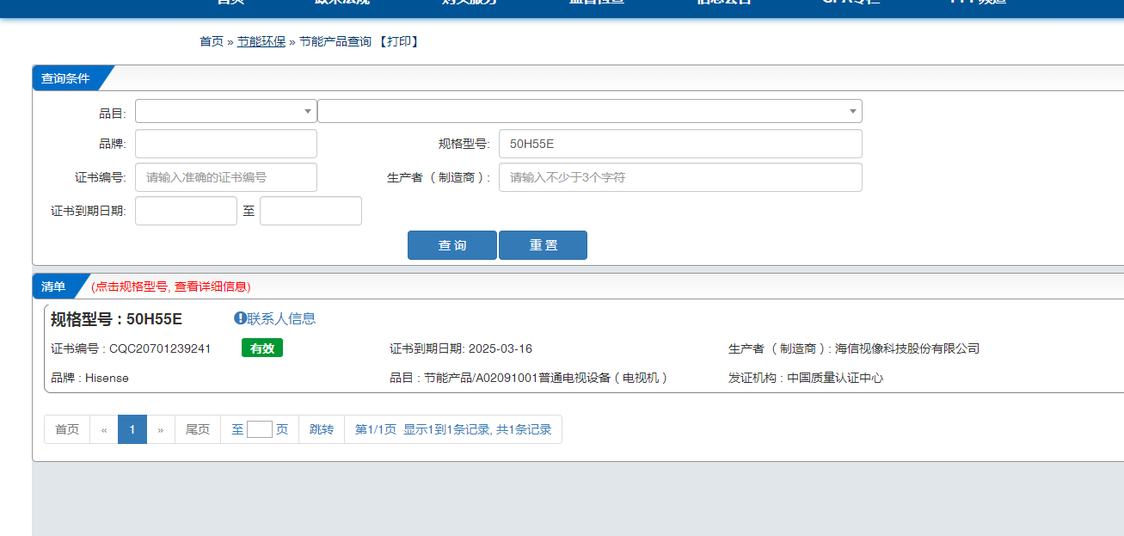Jump to last page via 尾页
Image resolution: width=1124 pixels, height=536 pixels.
coord(198,429)
